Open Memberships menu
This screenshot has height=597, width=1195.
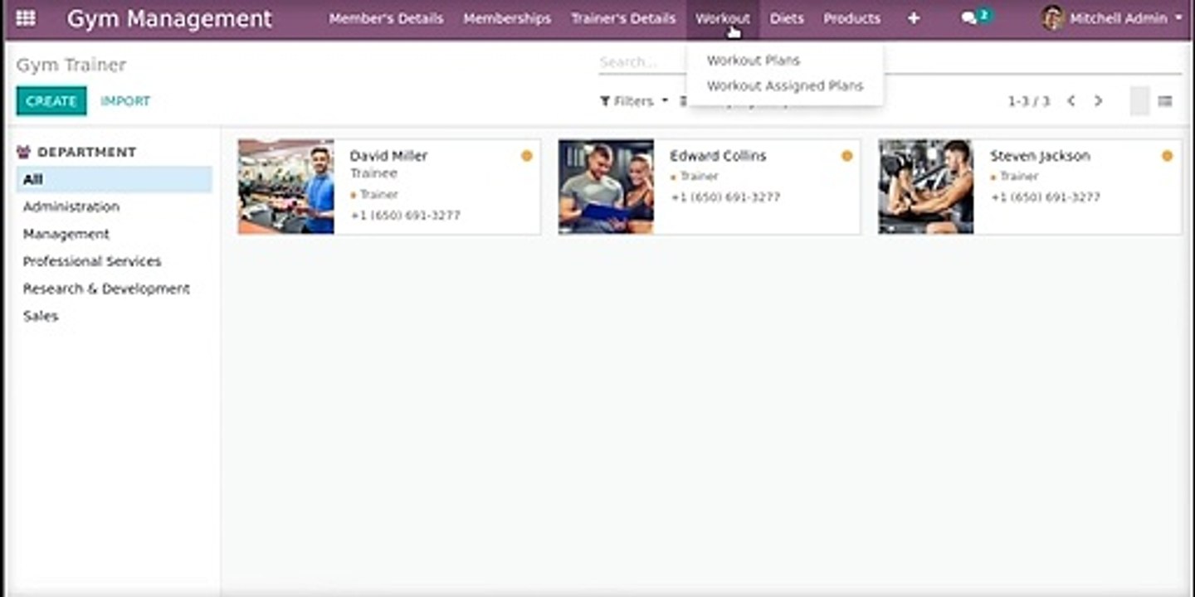(507, 18)
